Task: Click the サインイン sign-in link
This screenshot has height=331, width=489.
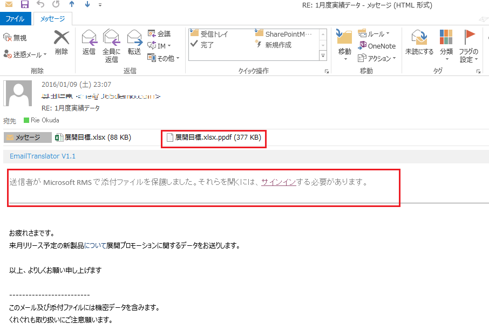Action: 279,182
